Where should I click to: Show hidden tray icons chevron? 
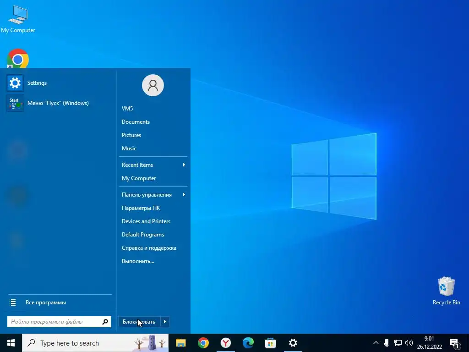pyautogui.click(x=376, y=343)
